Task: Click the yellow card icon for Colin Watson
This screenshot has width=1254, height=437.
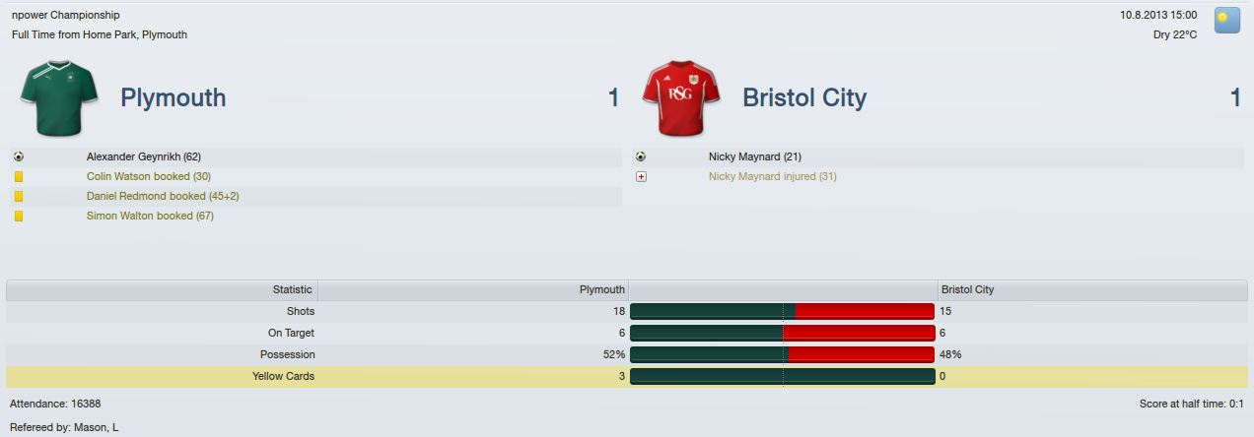Action: 19,176
